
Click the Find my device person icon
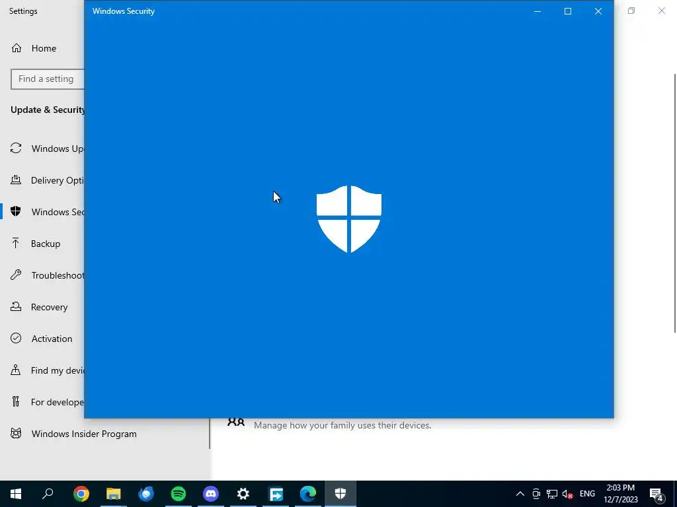click(16, 370)
